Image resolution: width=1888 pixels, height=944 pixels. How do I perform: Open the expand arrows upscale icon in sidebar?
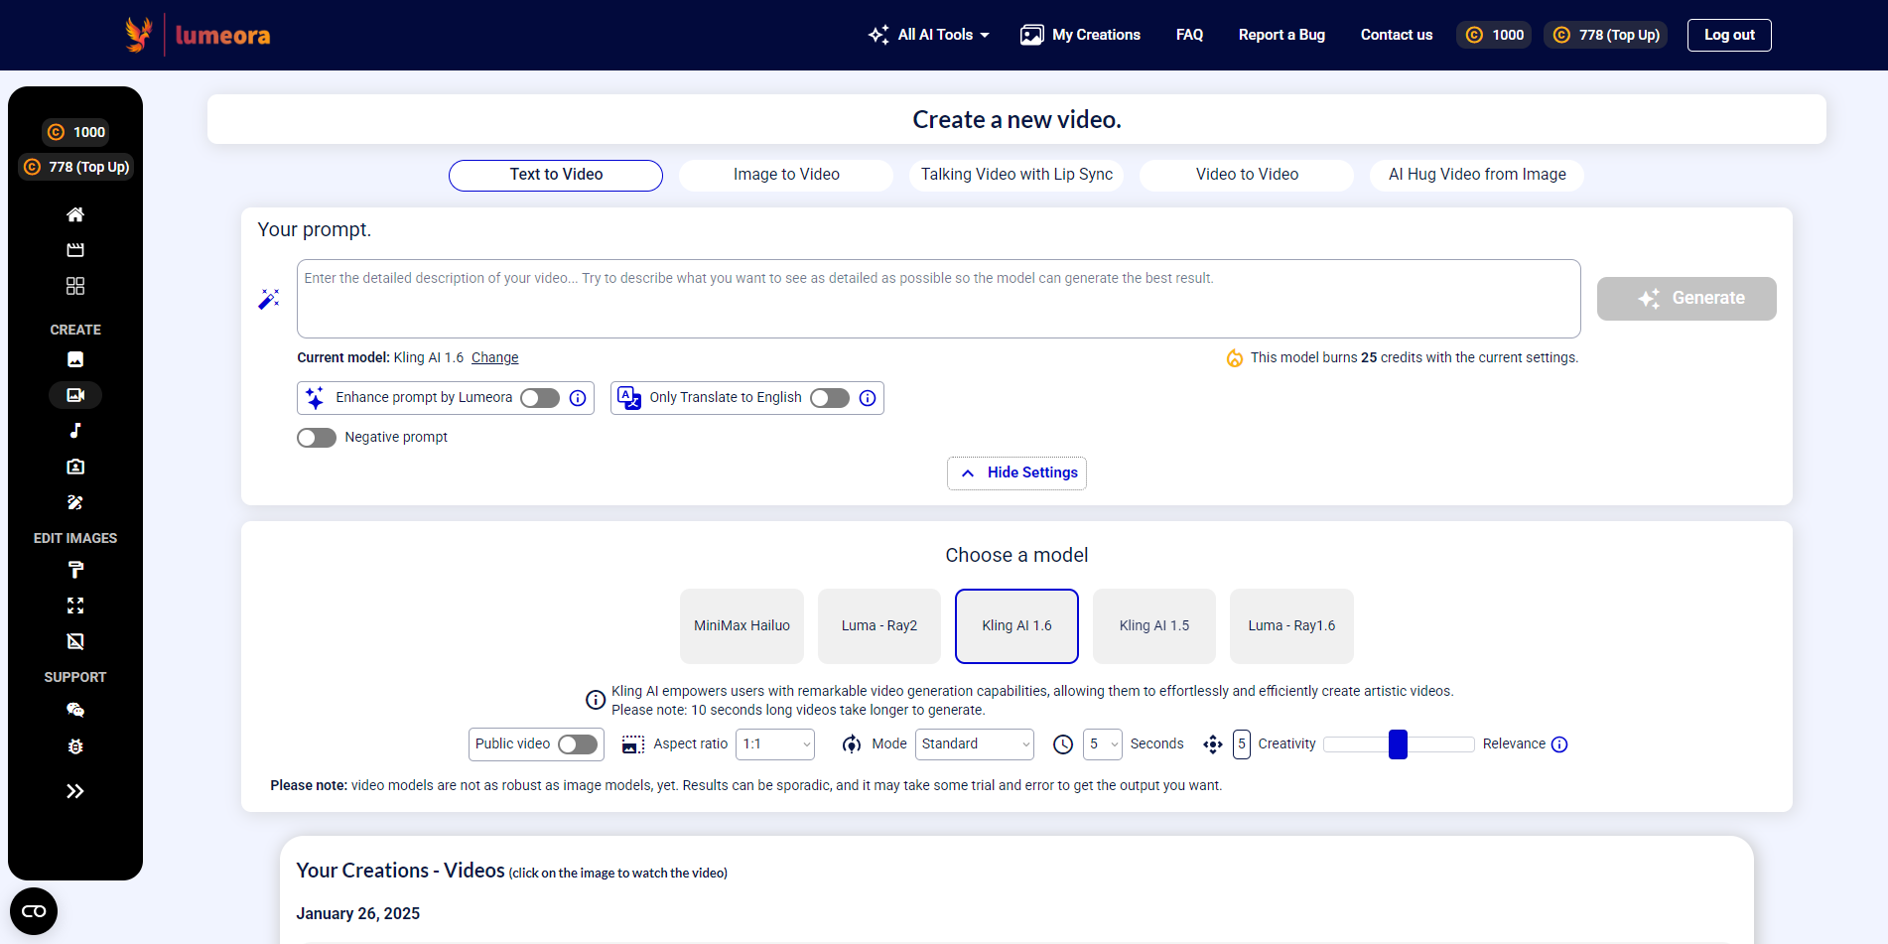[75, 606]
